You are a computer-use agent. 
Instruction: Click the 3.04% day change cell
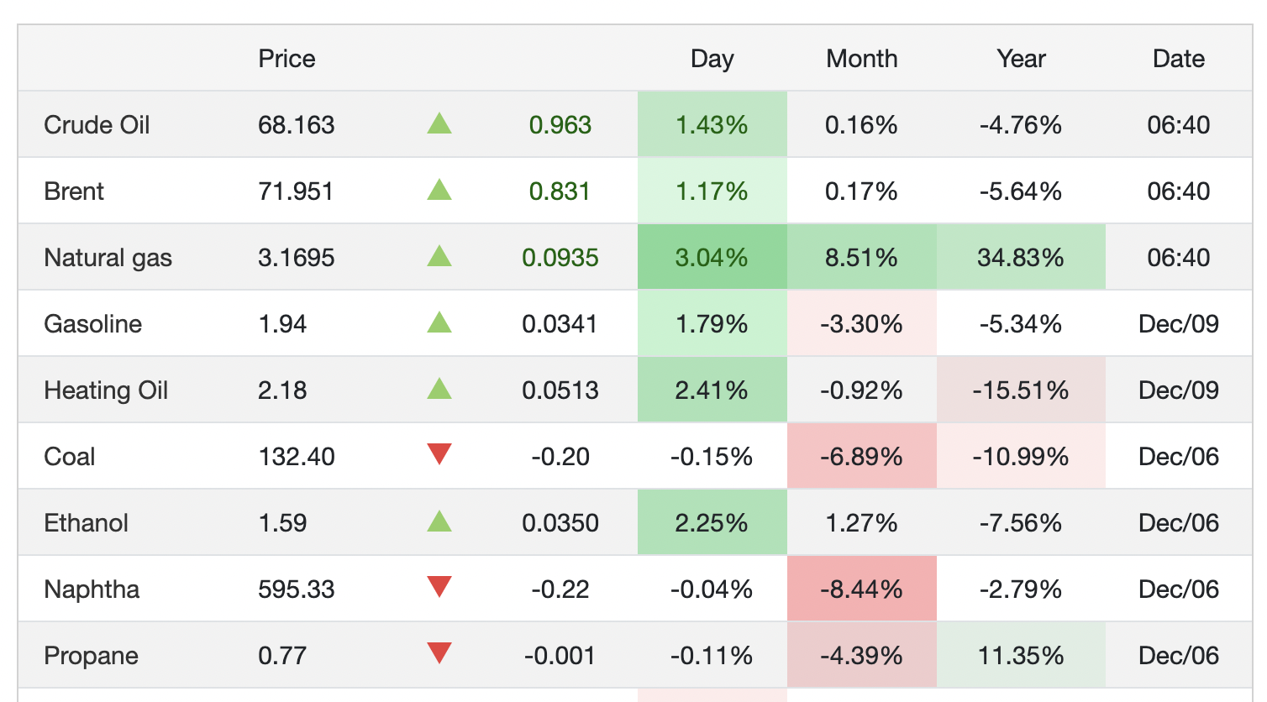[x=712, y=257]
